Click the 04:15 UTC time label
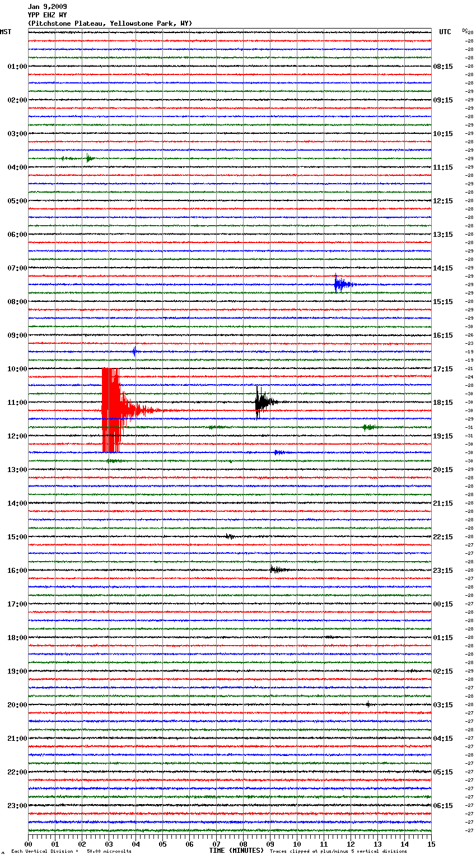 [443, 739]
